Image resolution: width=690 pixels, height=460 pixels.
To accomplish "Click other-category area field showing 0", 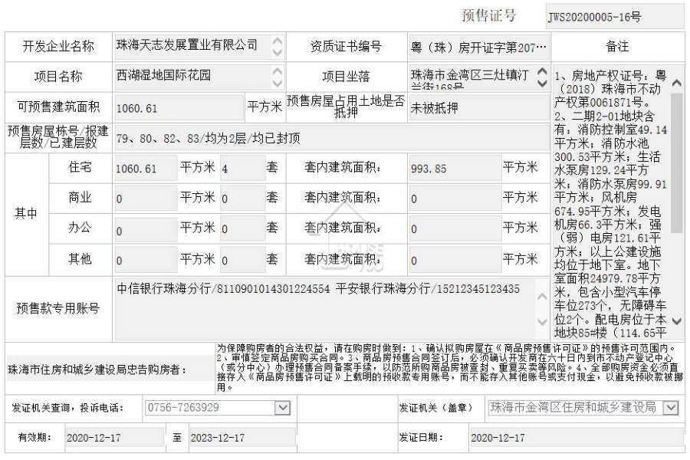I will pyautogui.click(x=146, y=260).
